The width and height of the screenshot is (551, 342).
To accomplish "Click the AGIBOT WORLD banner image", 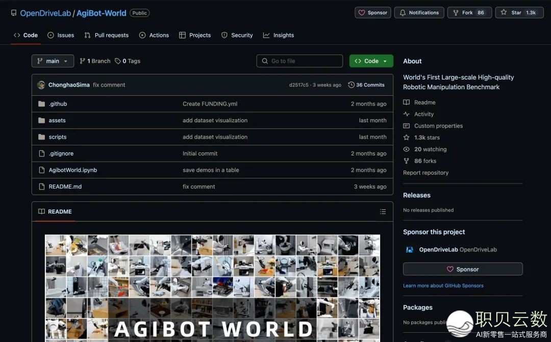I will 213,288.
